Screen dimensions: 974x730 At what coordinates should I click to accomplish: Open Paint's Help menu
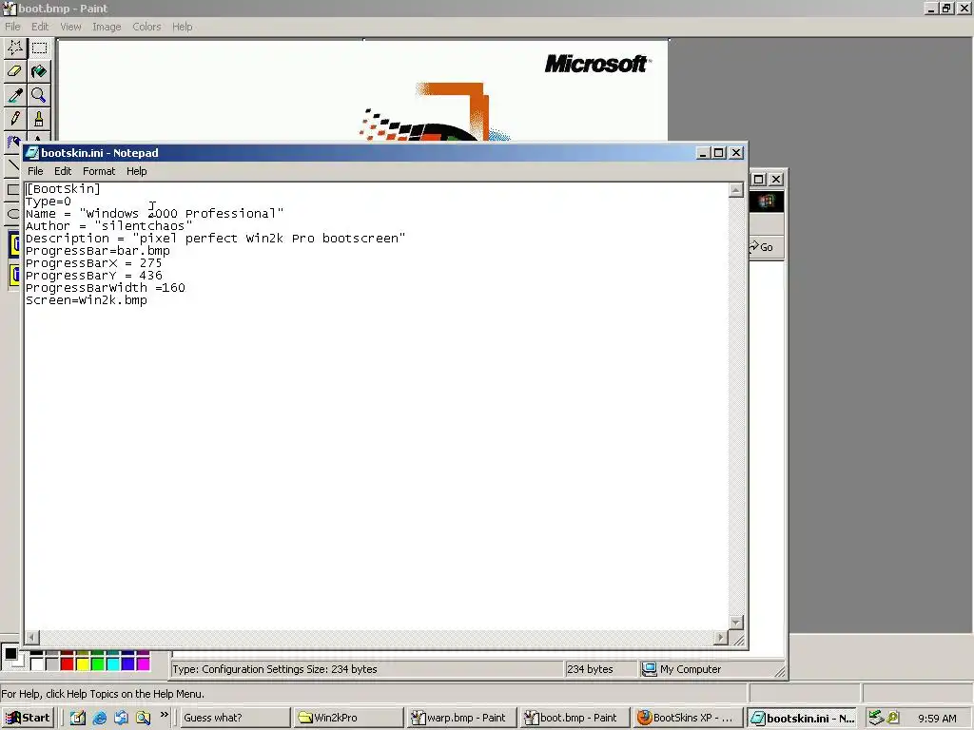[182, 27]
